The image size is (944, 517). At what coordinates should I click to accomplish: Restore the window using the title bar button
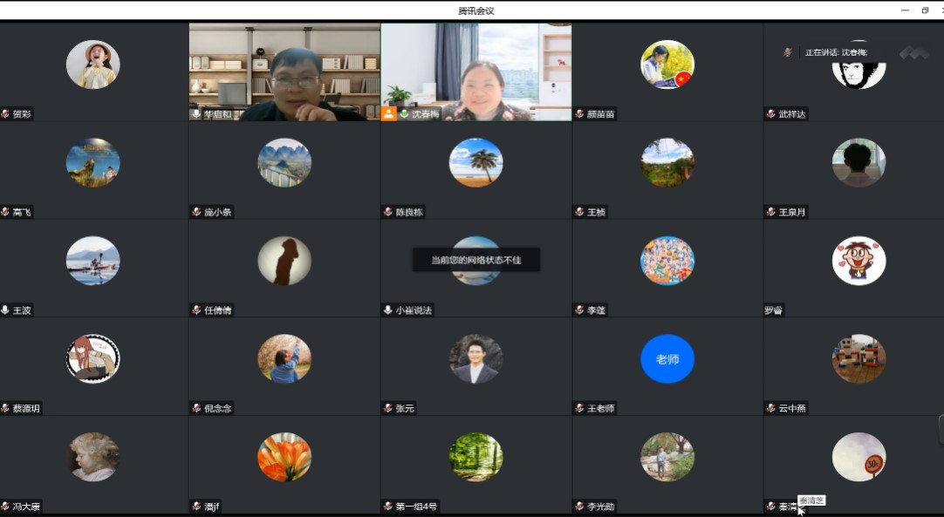tap(925, 10)
